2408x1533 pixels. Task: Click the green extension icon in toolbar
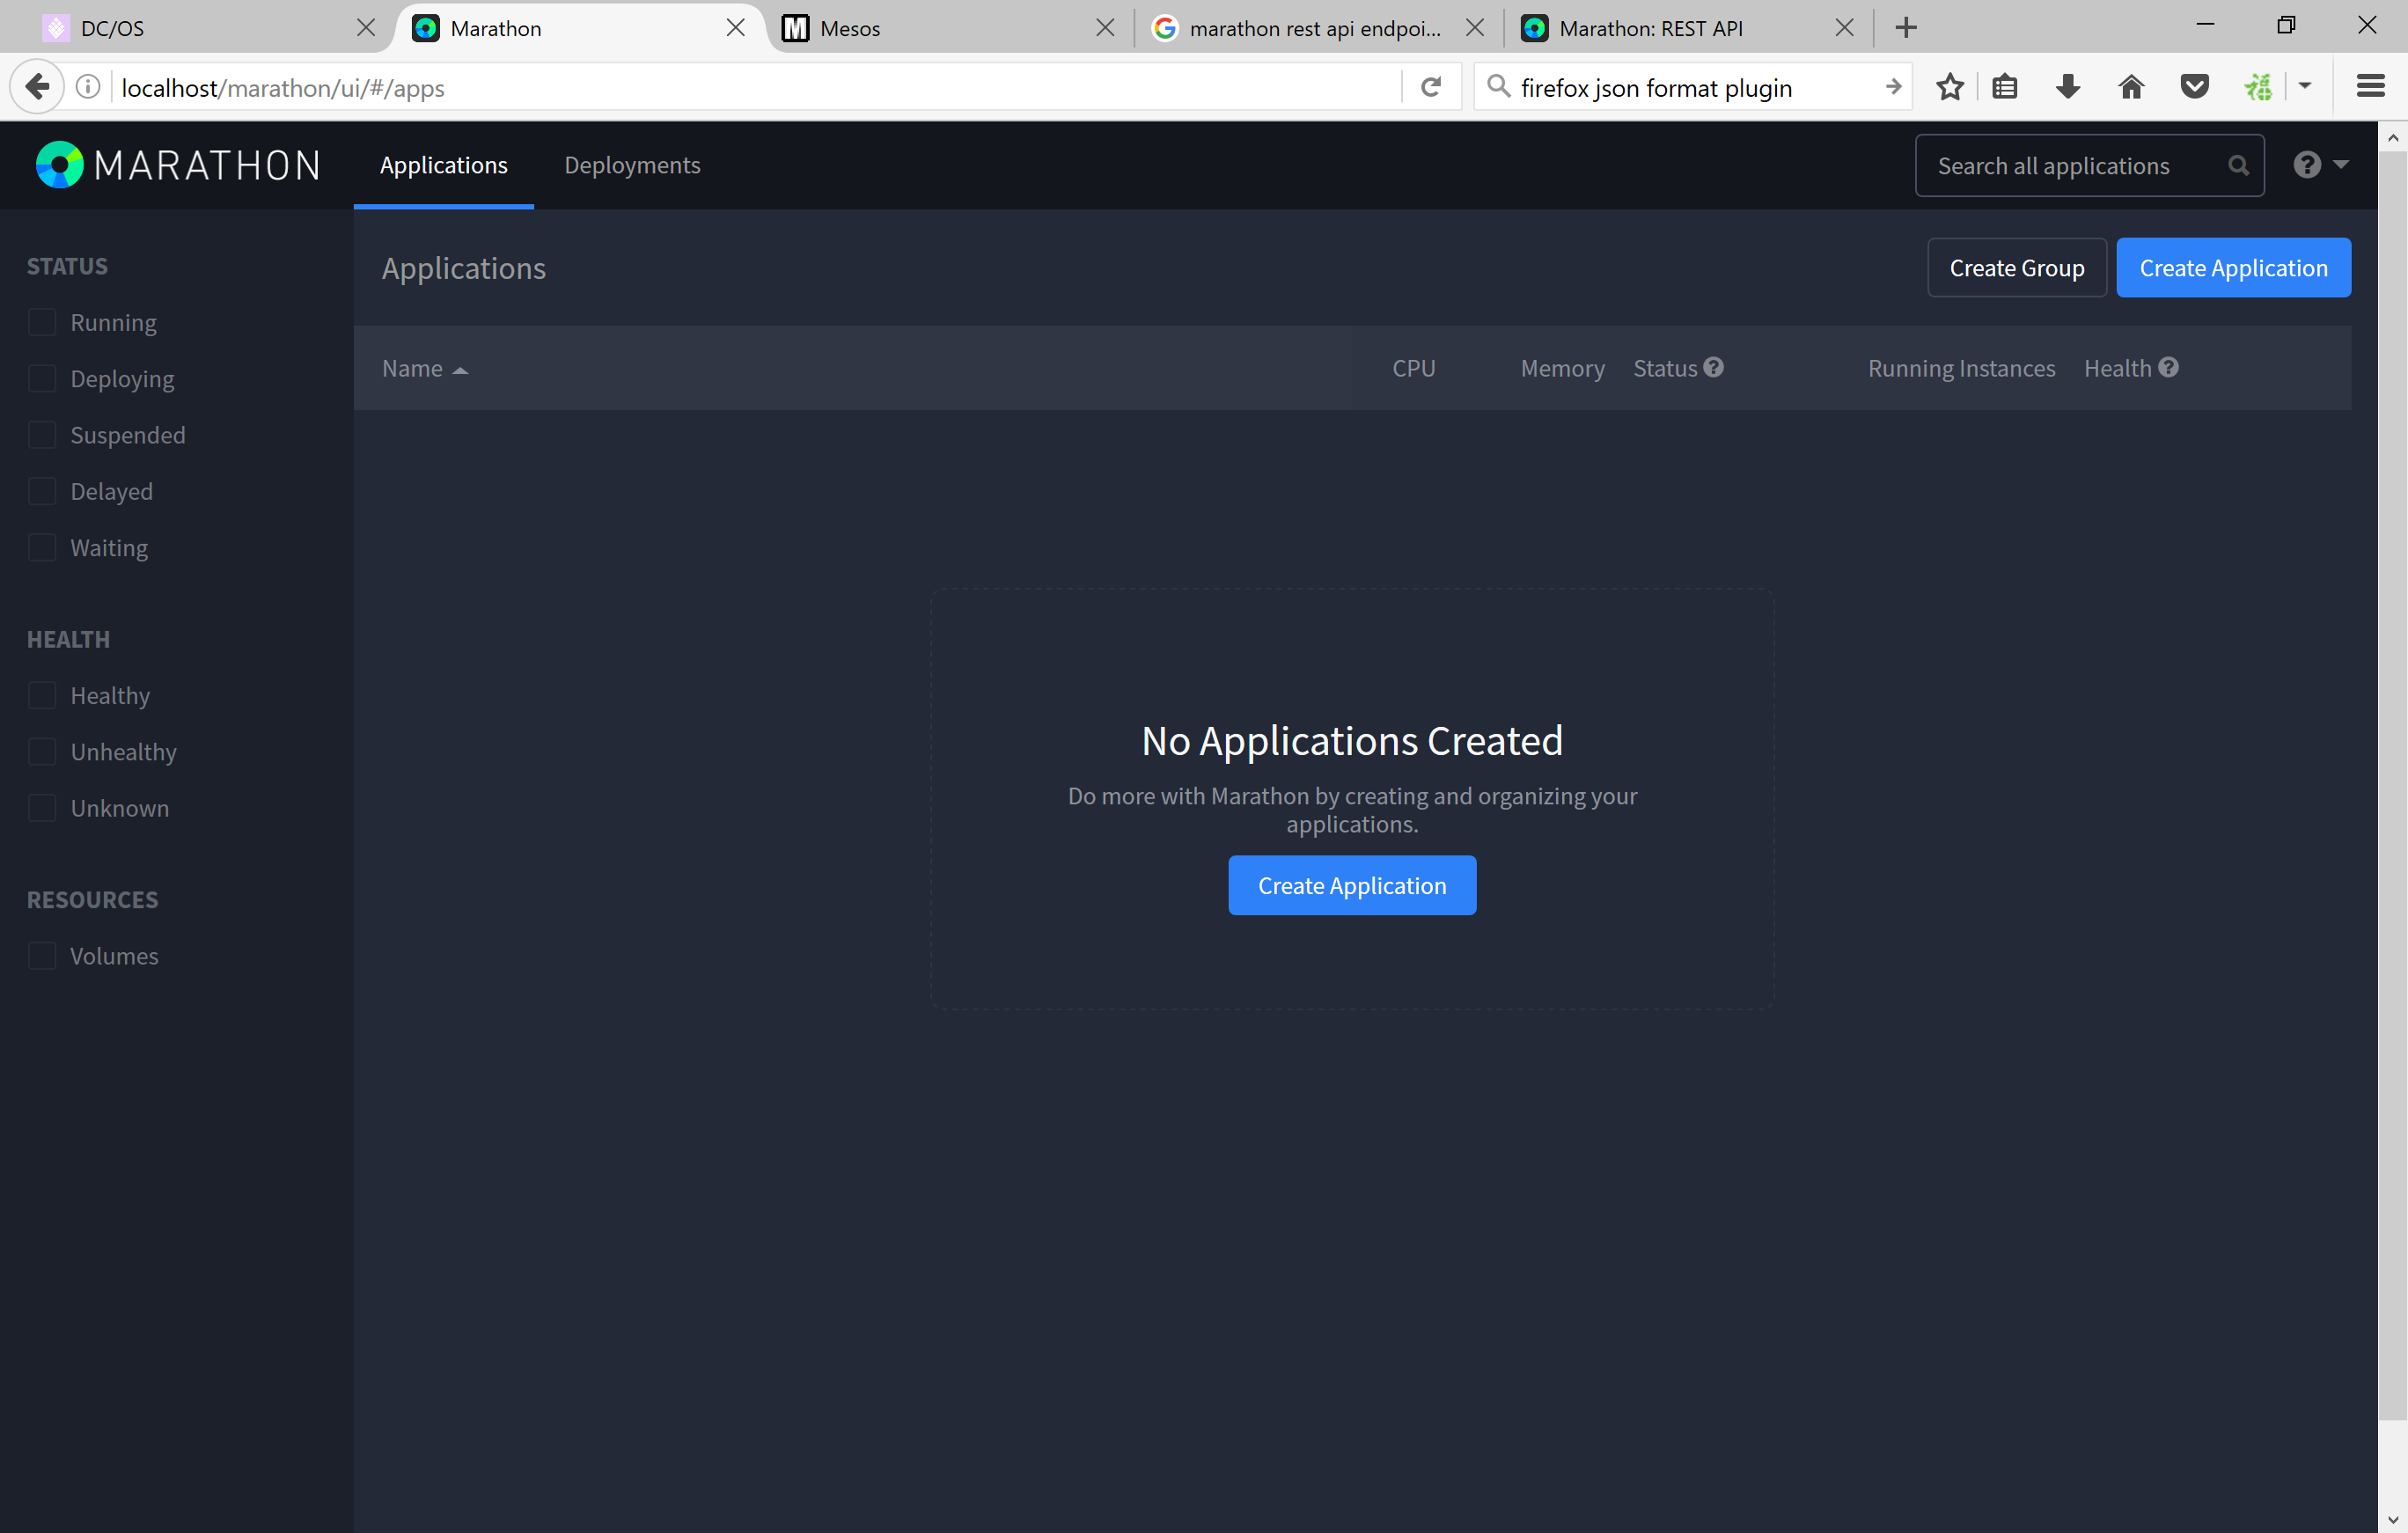click(x=2258, y=87)
